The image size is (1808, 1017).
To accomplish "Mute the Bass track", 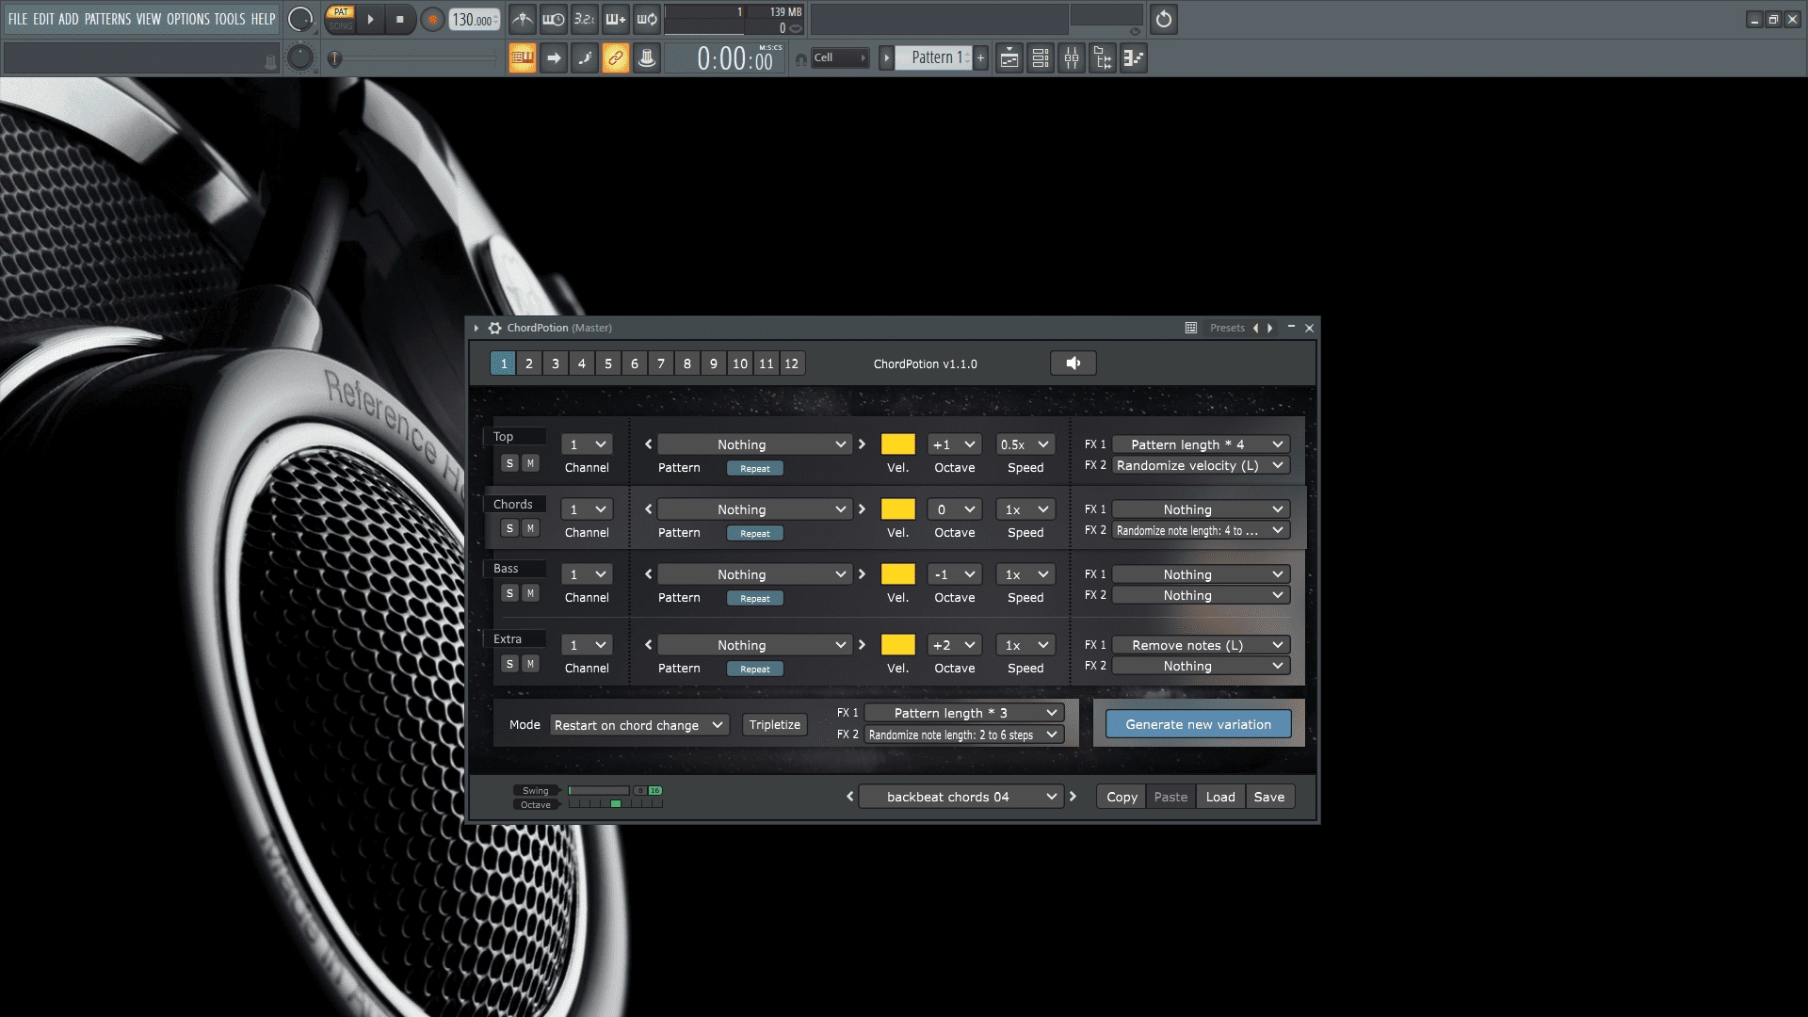I will click(x=530, y=593).
